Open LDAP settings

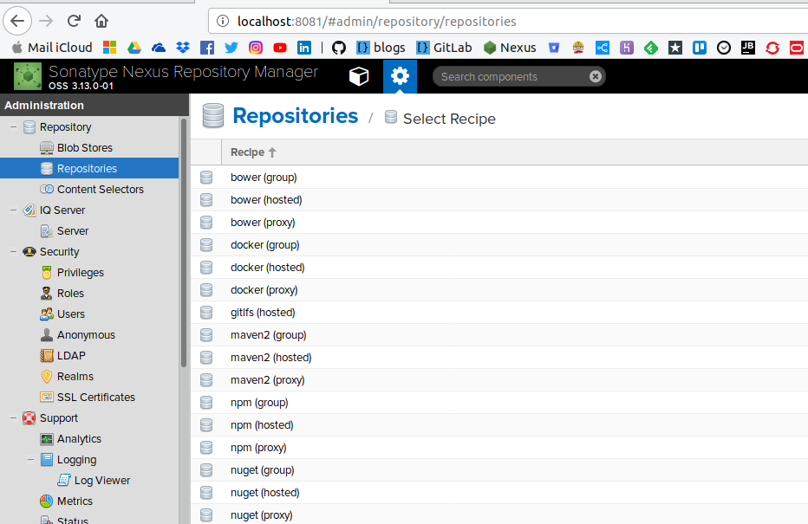[x=89, y=356]
